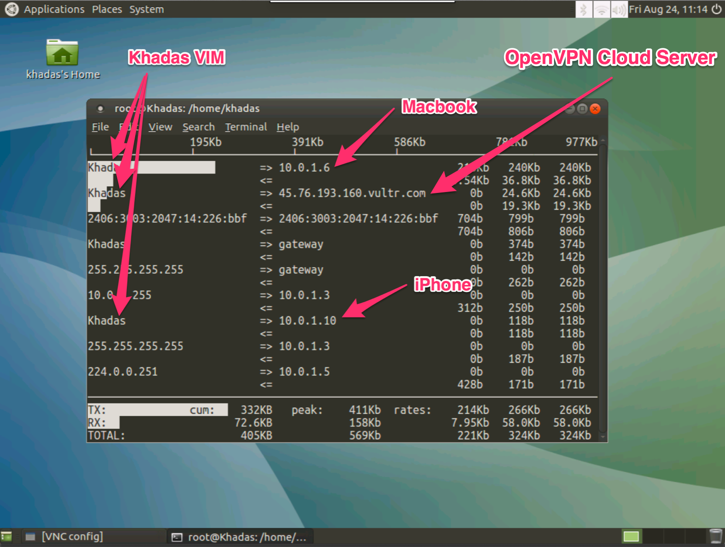Click the power shutdown icon
Screen dimensions: 725x547
pos(716,9)
